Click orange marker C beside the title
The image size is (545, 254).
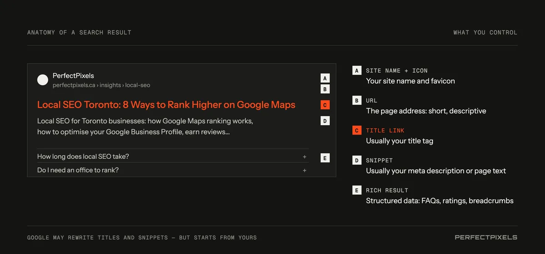point(325,105)
